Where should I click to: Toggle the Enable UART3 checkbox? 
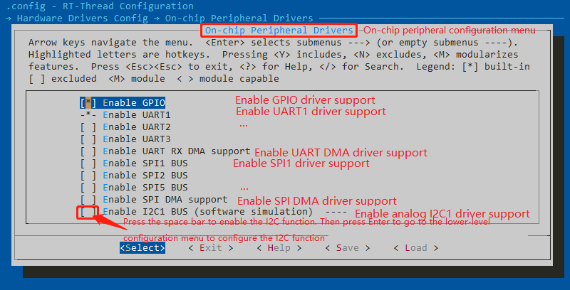88,139
